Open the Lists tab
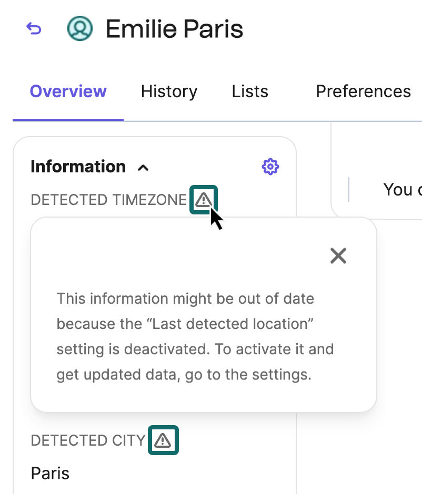This screenshot has height=494, width=422. [250, 91]
